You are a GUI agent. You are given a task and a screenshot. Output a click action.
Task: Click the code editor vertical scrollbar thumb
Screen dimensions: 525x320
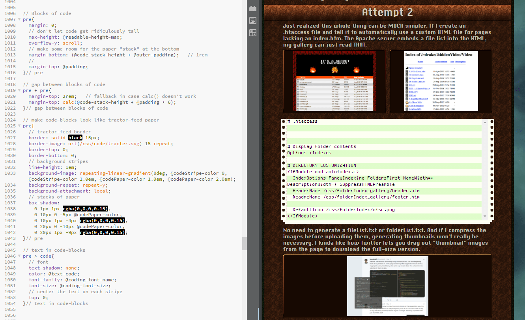pos(244,243)
